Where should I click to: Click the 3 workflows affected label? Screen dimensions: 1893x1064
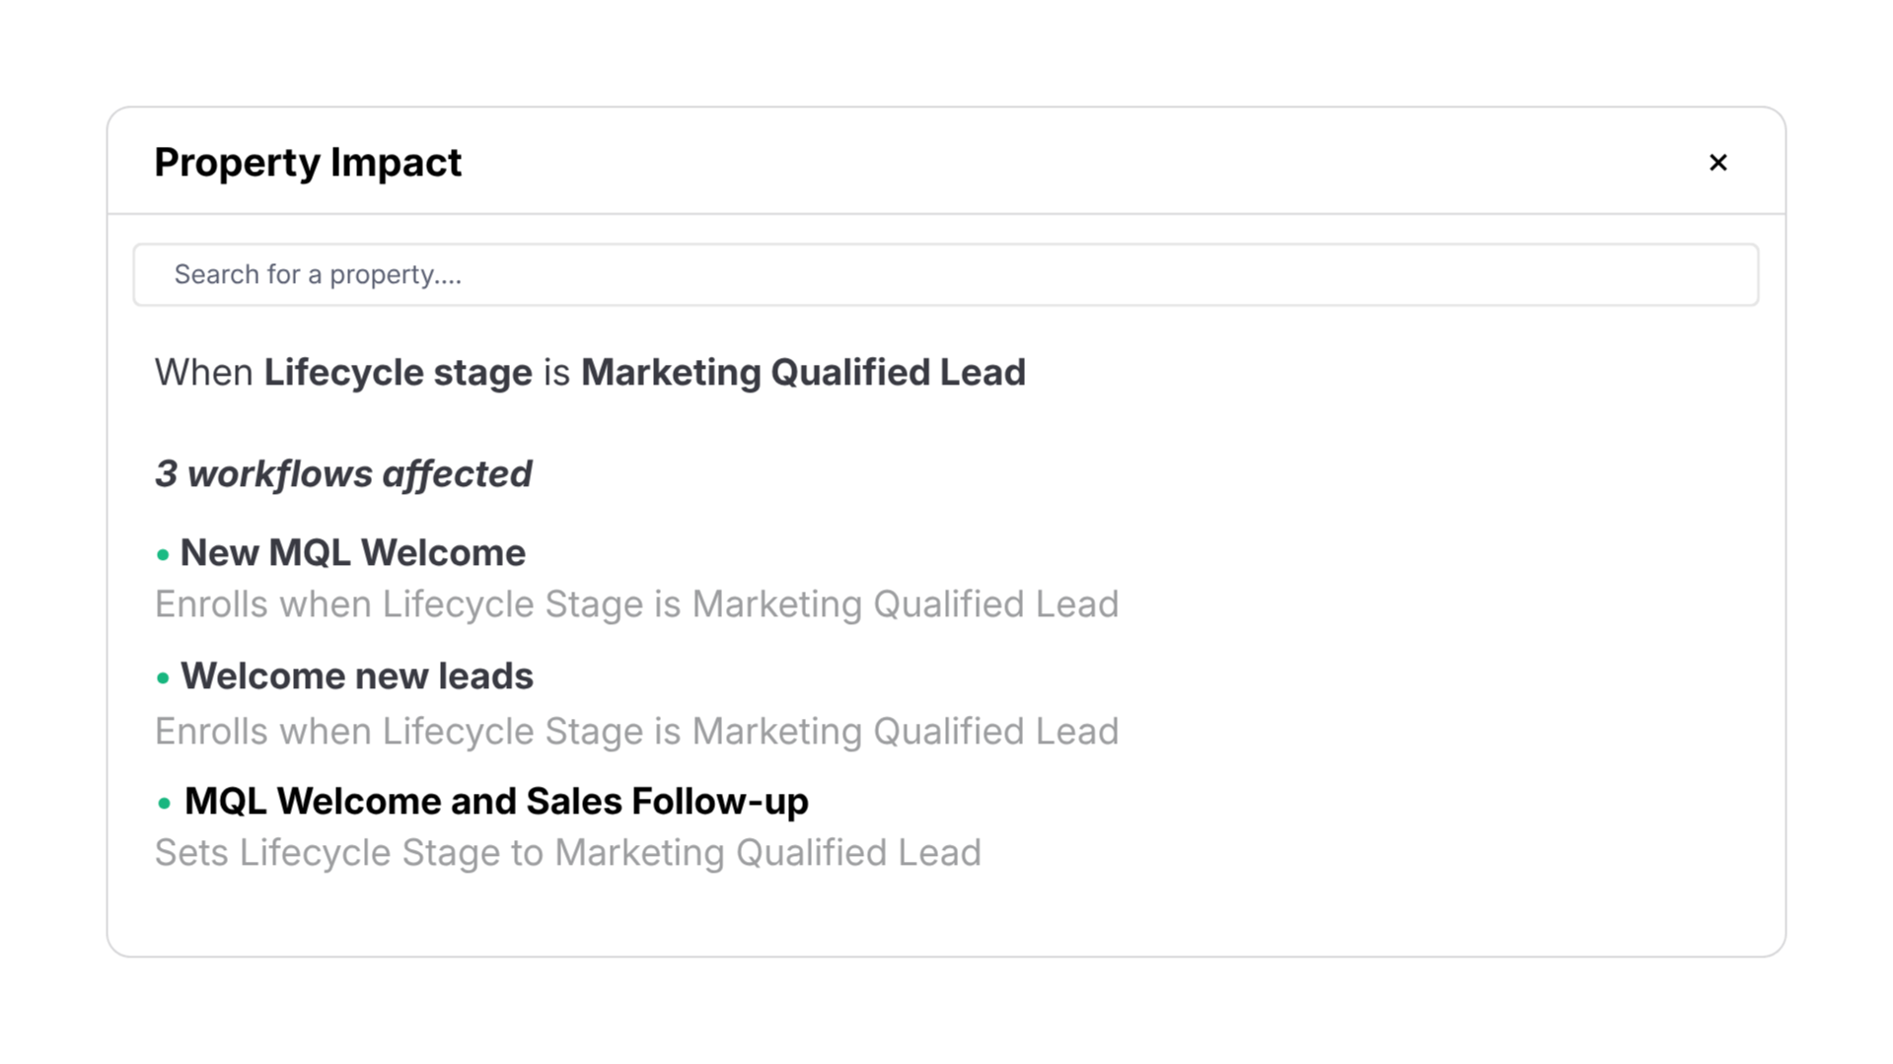(x=343, y=473)
